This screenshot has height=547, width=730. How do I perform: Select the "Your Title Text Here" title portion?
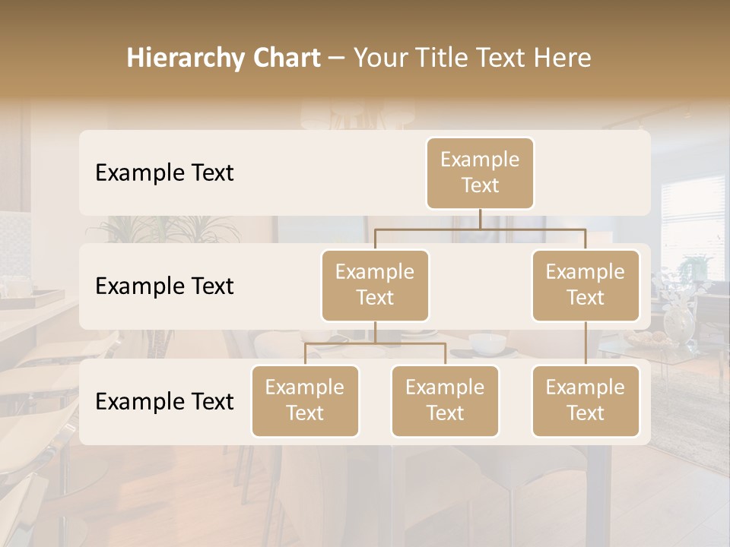[x=471, y=58]
